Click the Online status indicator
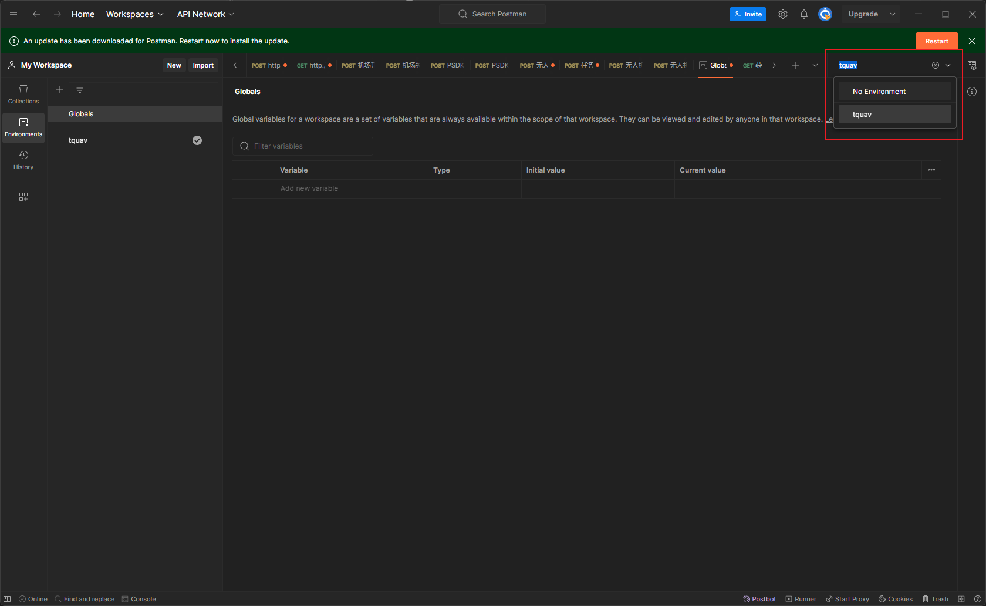The width and height of the screenshot is (986, 606). point(33,599)
